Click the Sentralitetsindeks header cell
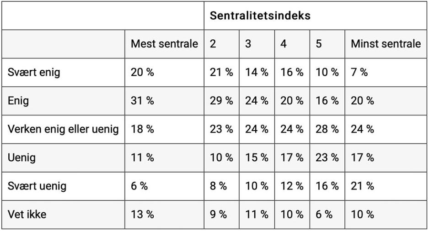Screen dimensions: 429x231 pos(260,16)
